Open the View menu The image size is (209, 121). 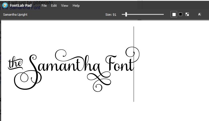click(65, 6)
